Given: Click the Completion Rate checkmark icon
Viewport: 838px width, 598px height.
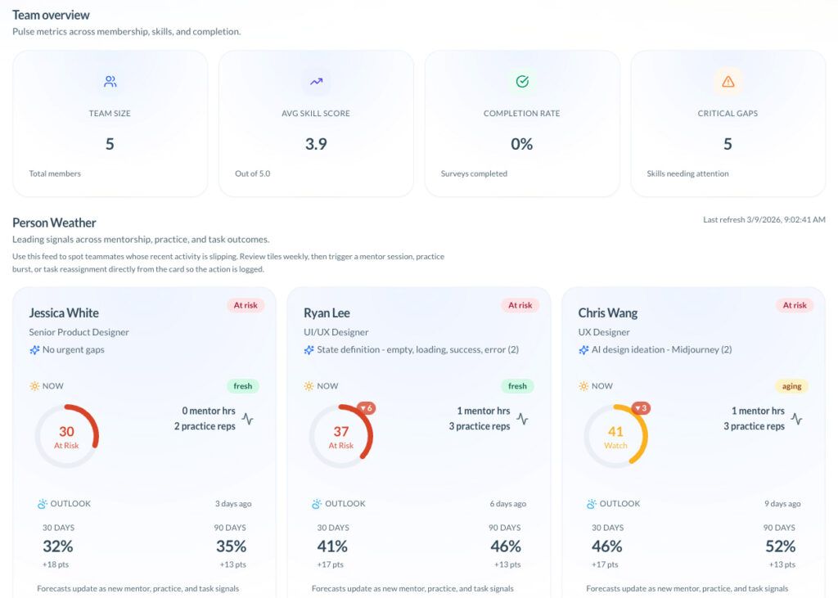Looking at the screenshot, I should click(x=522, y=81).
